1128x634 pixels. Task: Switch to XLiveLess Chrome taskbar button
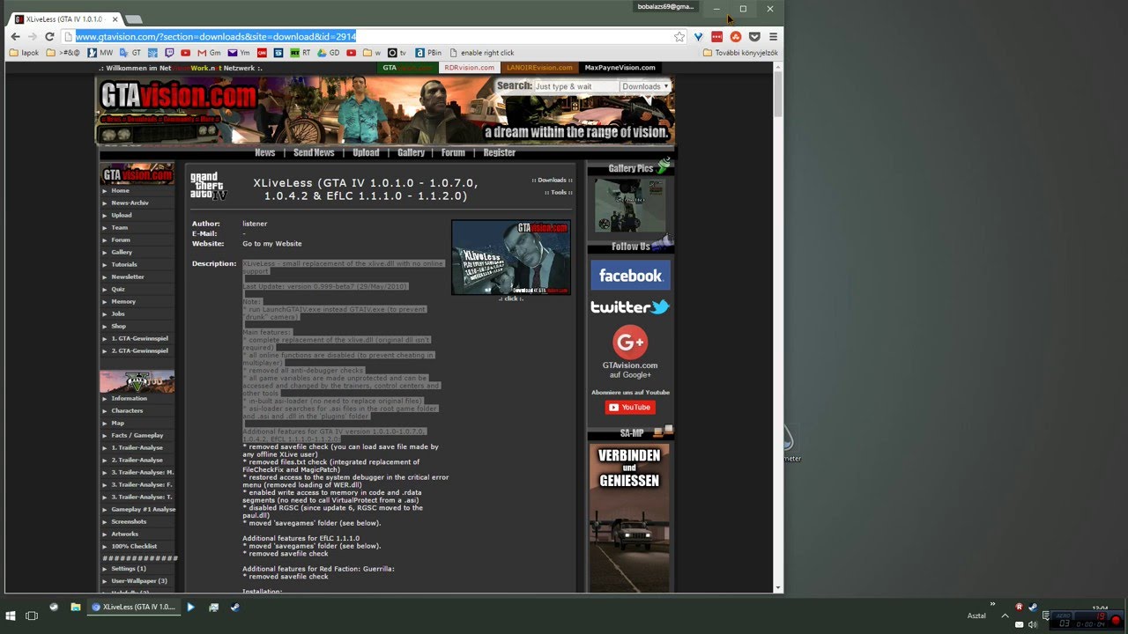point(134,608)
